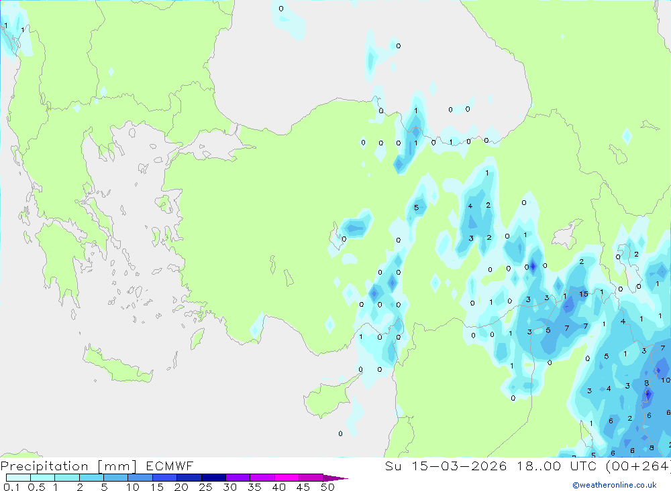671x491 pixels.
Task: Click the purple swatch between 30 and 35
Action: (238, 478)
